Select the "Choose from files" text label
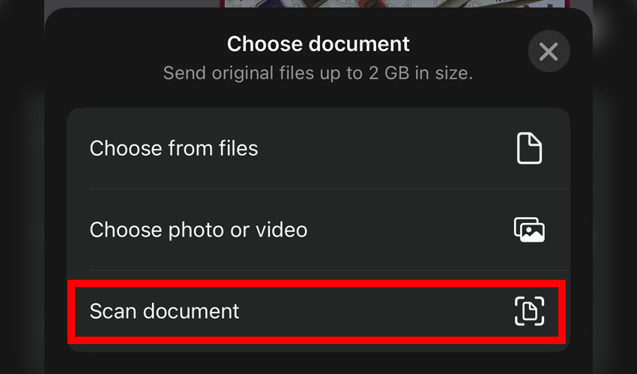Viewport: 637px width, 374px height. point(174,148)
